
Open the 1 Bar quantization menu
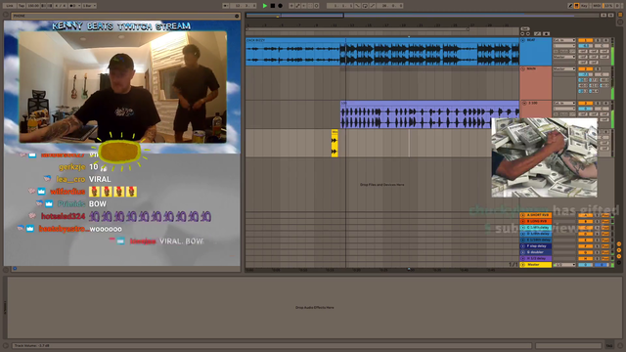[x=89, y=6]
